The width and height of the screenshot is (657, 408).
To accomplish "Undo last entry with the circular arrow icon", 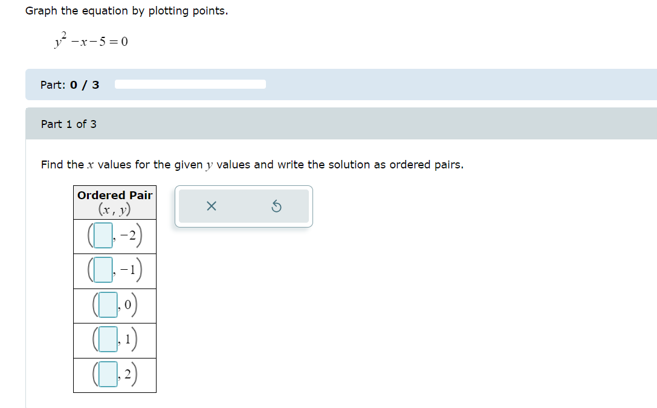I will pyautogui.click(x=277, y=206).
